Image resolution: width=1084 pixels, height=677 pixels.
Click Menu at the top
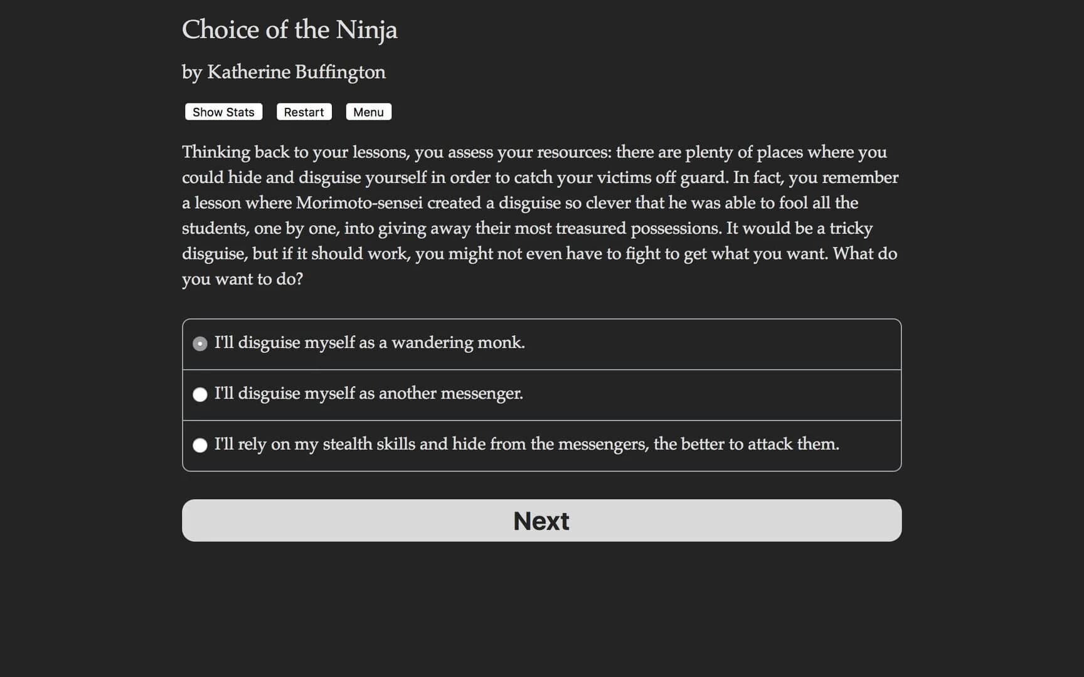click(368, 112)
